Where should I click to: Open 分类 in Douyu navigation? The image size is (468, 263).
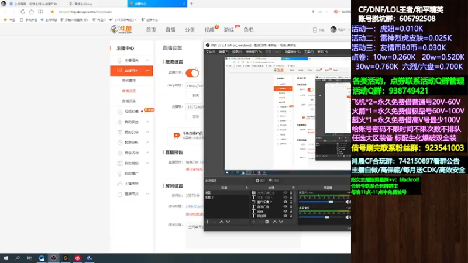point(190,30)
